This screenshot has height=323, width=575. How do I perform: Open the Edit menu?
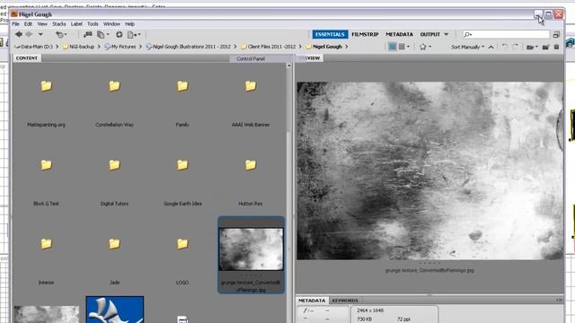click(x=28, y=24)
